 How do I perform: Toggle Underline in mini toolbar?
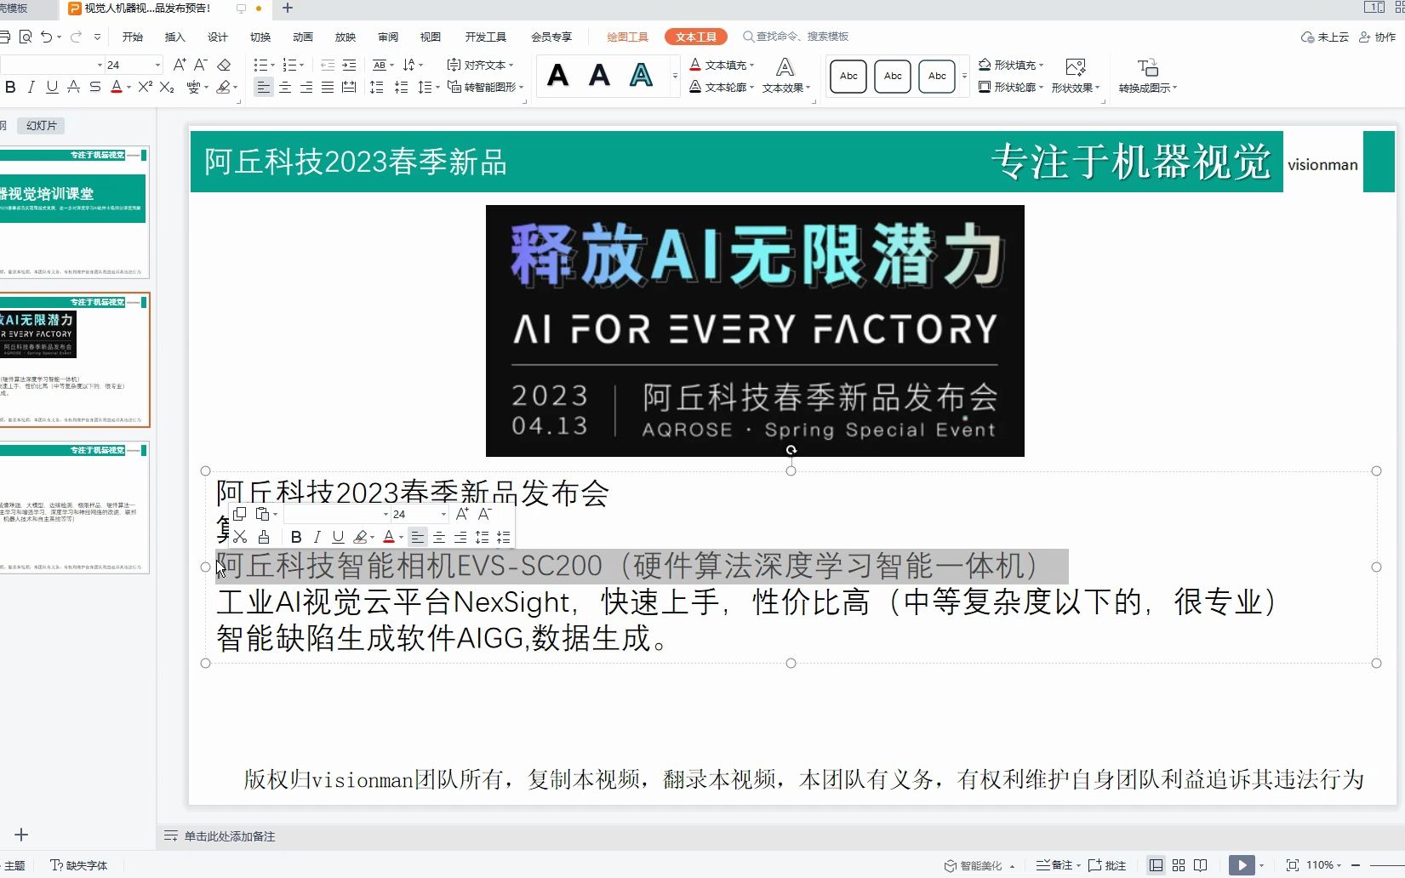[338, 537]
